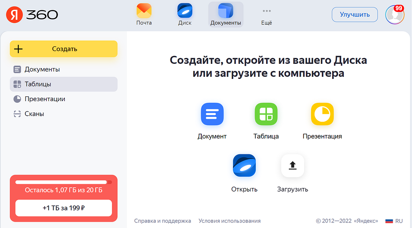Click Осталось 1,07 ГБ из 20 ГБ text
This screenshot has height=228, width=412.
click(x=64, y=190)
